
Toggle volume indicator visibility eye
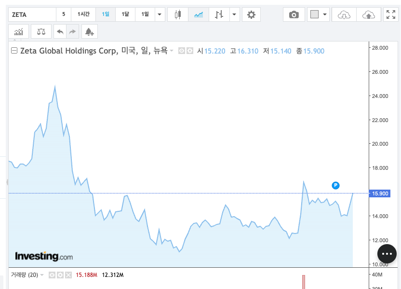point(52,275)
